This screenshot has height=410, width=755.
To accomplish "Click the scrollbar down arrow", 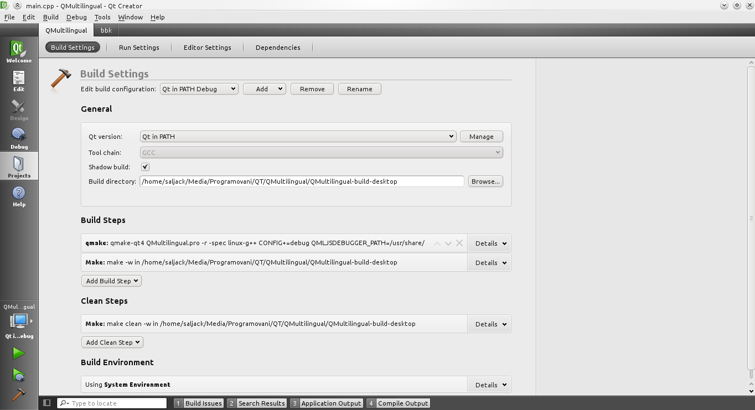I will pyautogui.click(x=751, y=391).
